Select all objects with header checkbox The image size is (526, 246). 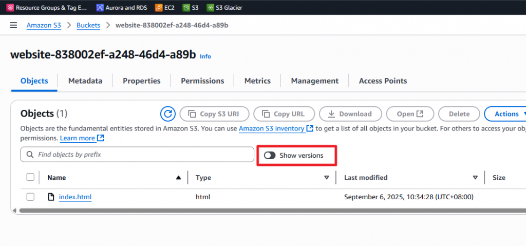tap(30, 177)
